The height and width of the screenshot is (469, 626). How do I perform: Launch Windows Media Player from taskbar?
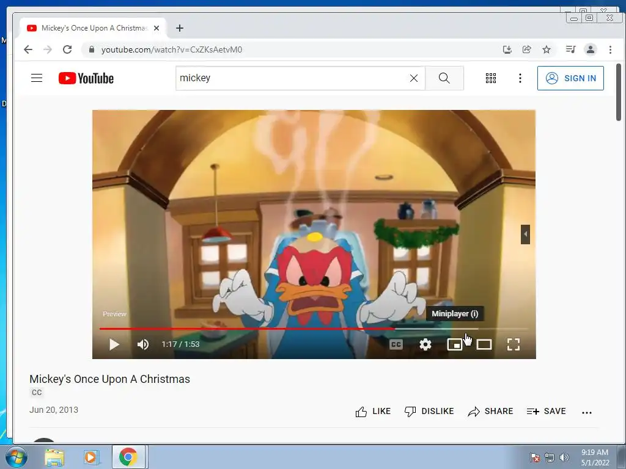click(91, 457)
